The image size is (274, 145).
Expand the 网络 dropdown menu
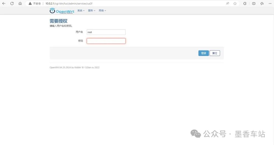[x=102, y=11]
